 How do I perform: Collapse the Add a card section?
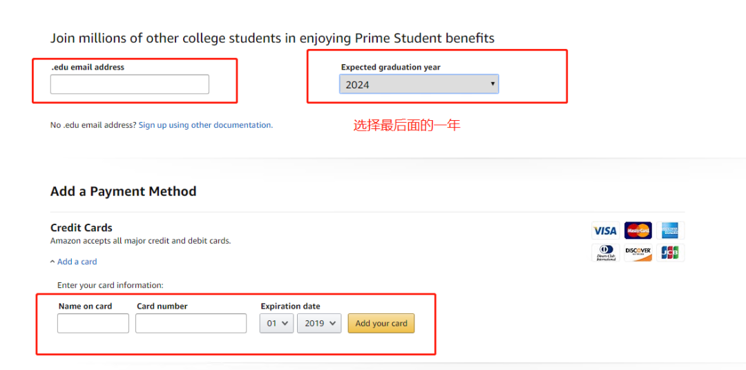tap(73, 262)
